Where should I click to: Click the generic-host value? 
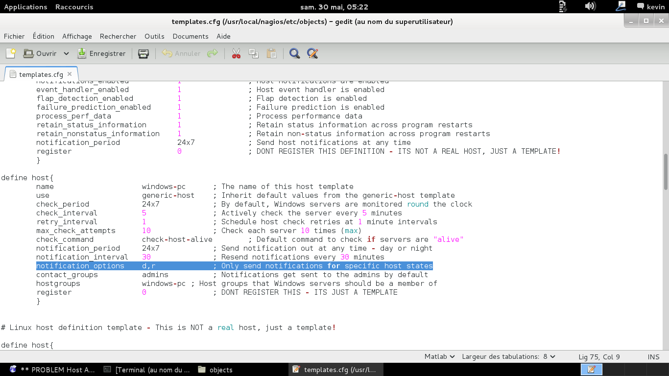coord(168,195)
